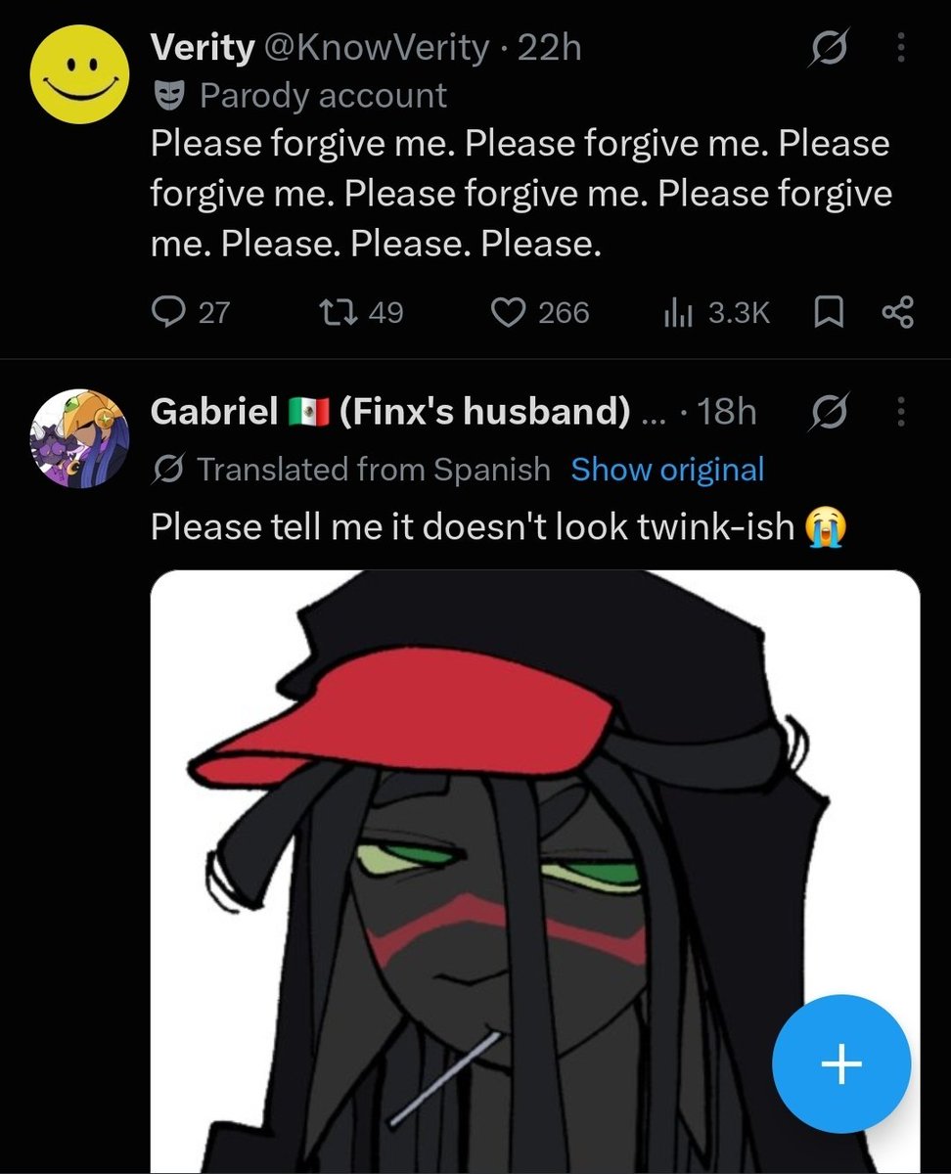Repost Verity's tweet with 49 reposts
The image size is (951, 1174).
point(361,312)
